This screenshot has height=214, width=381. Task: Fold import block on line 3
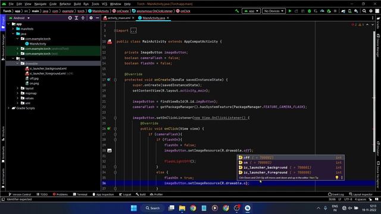(115, 30)
